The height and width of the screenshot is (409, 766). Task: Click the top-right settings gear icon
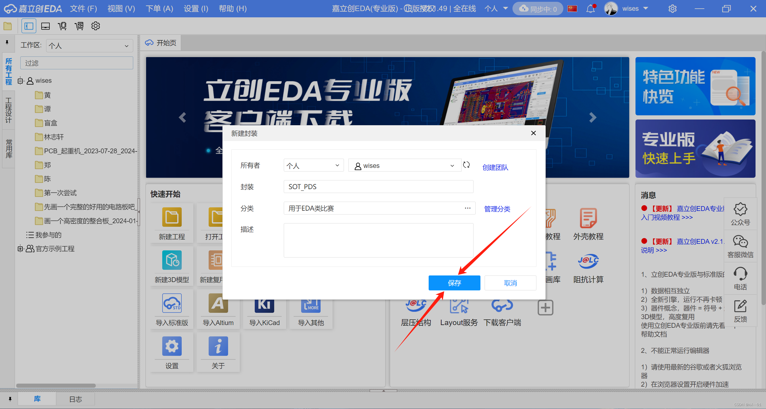pos(672,9)
